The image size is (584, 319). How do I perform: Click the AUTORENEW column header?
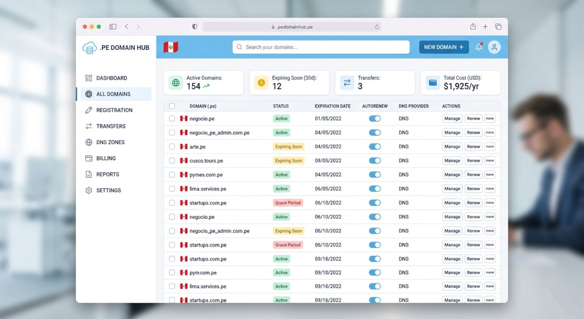pos(375,106)
